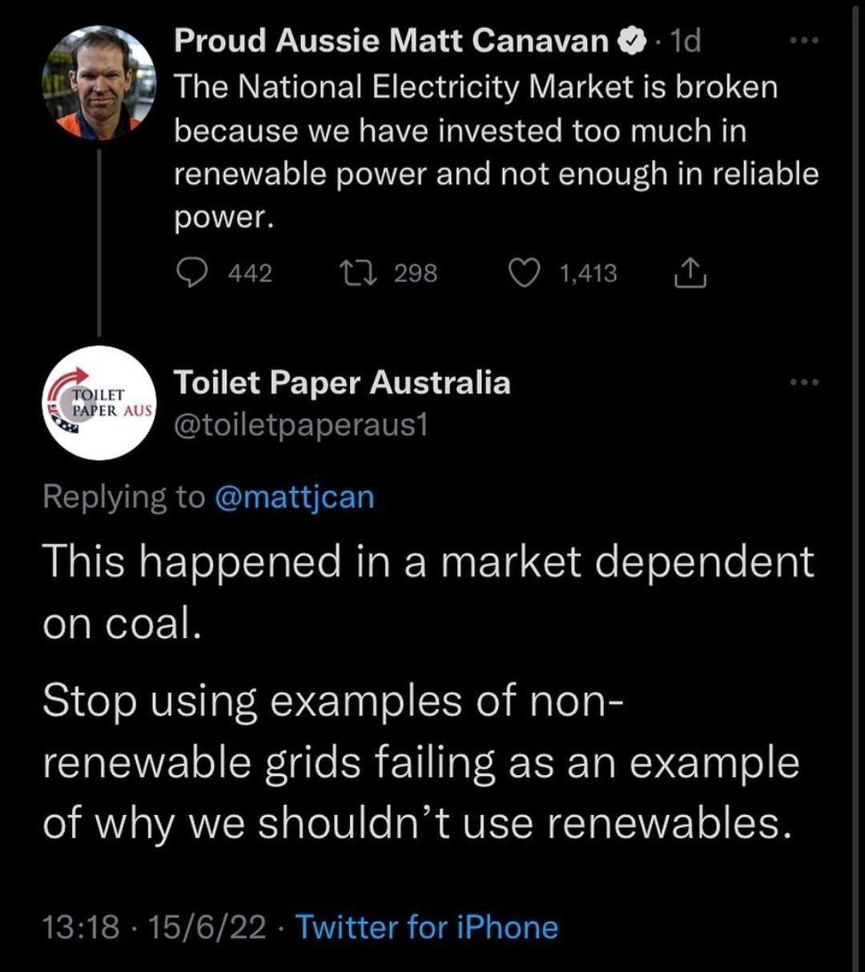Image resolution: width=865 pixels, height=972 pixels.
Task: Click the 298 retweet count
Action: click(x=415, y=273)
